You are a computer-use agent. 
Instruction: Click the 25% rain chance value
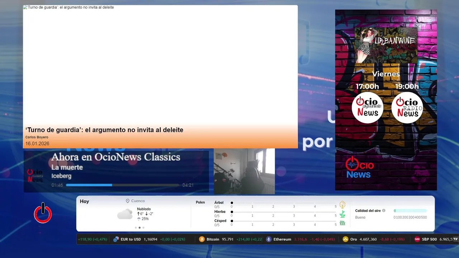coord(145,219)
